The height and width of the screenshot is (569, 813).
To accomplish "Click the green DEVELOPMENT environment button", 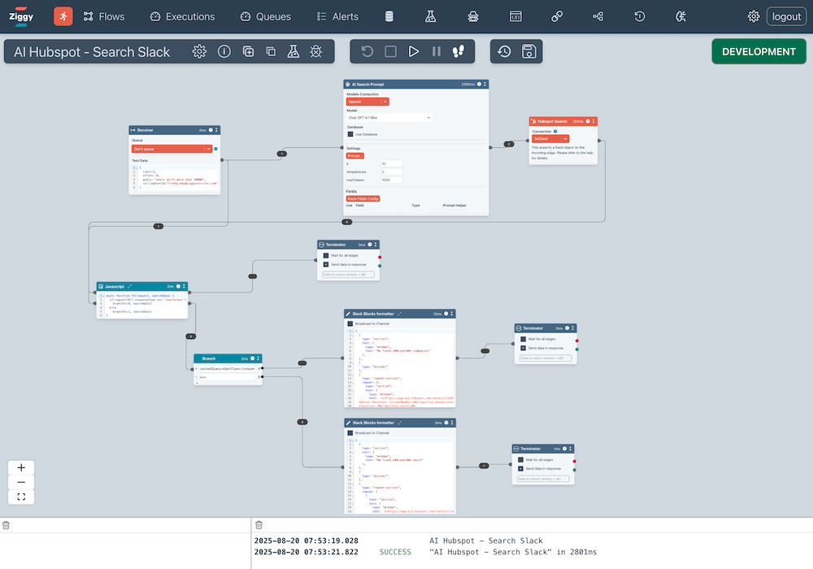I will pyautogui.click(x=759, y=51).
